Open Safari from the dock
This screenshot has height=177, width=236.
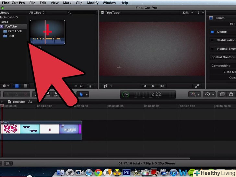coord(89,173)
